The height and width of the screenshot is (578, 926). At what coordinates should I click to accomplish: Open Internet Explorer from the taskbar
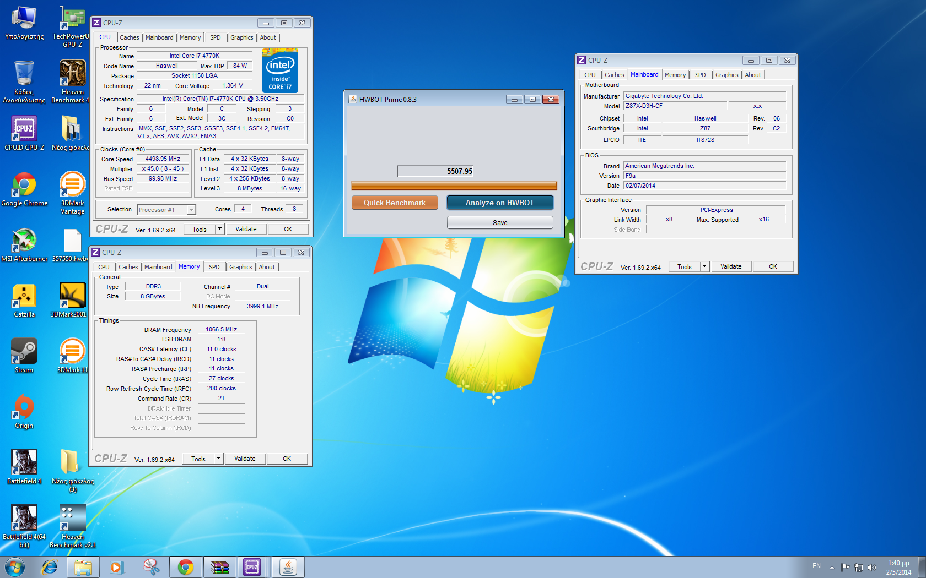click(50, 567)
